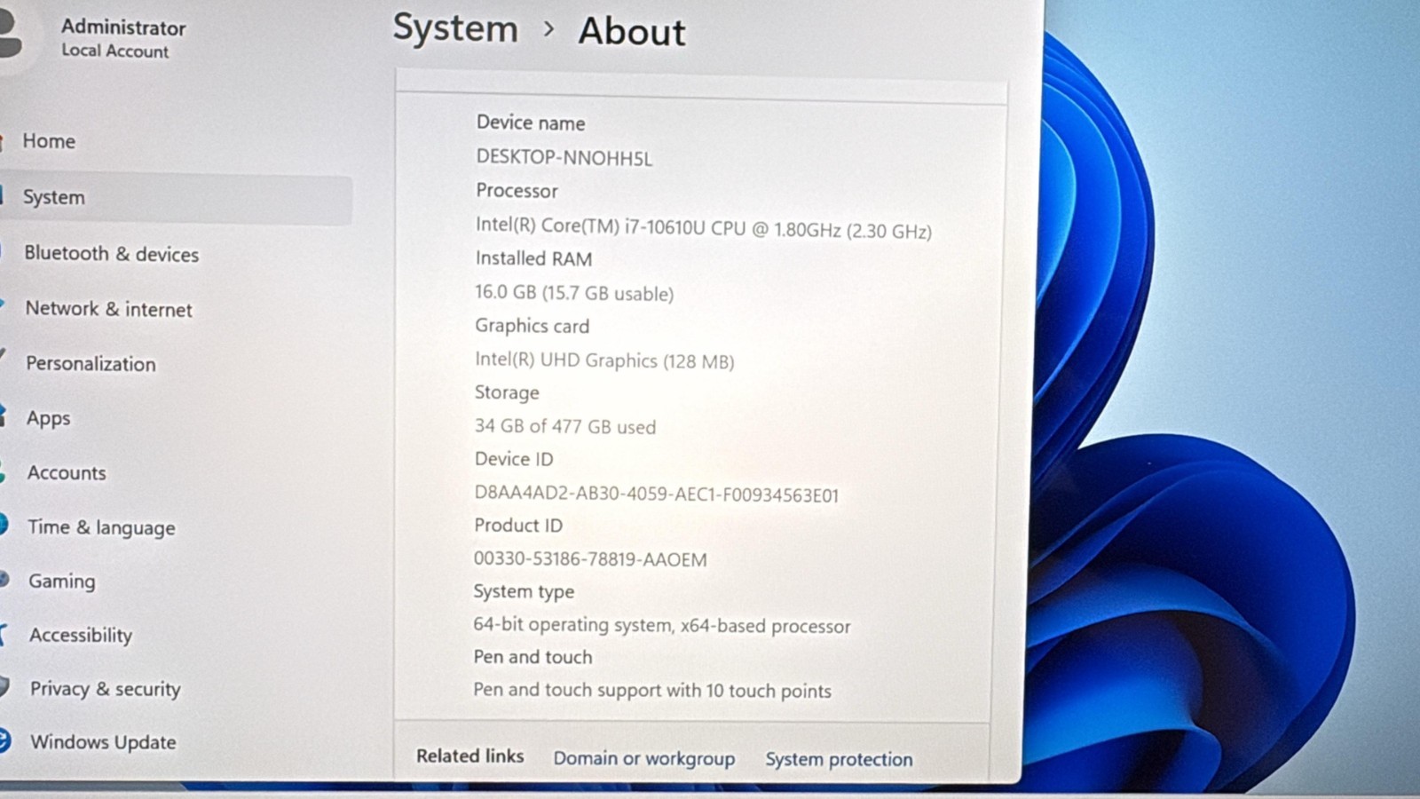Click the Product ID label
The image size is (1420, 799).
tap(518, 526)
